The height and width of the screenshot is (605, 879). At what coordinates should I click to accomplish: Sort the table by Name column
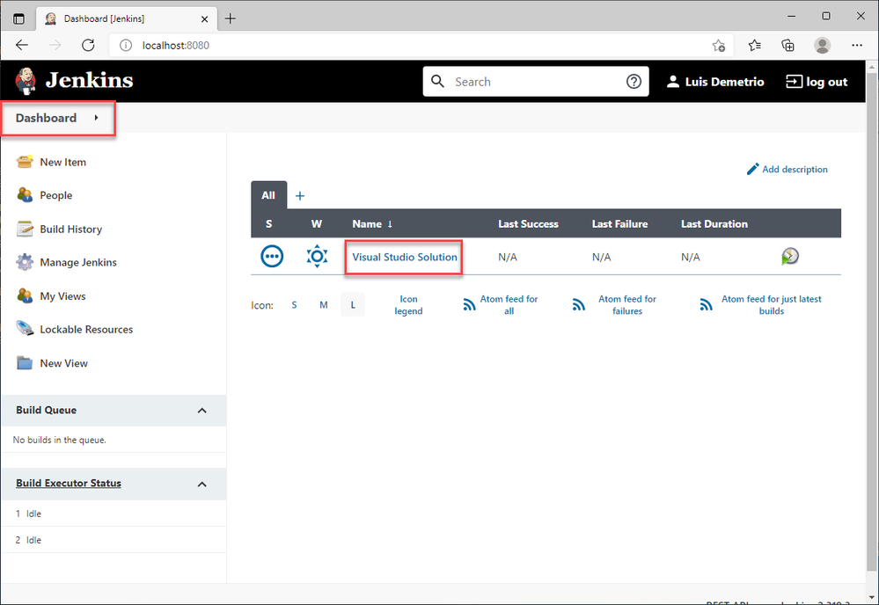(x=372, y=223)
